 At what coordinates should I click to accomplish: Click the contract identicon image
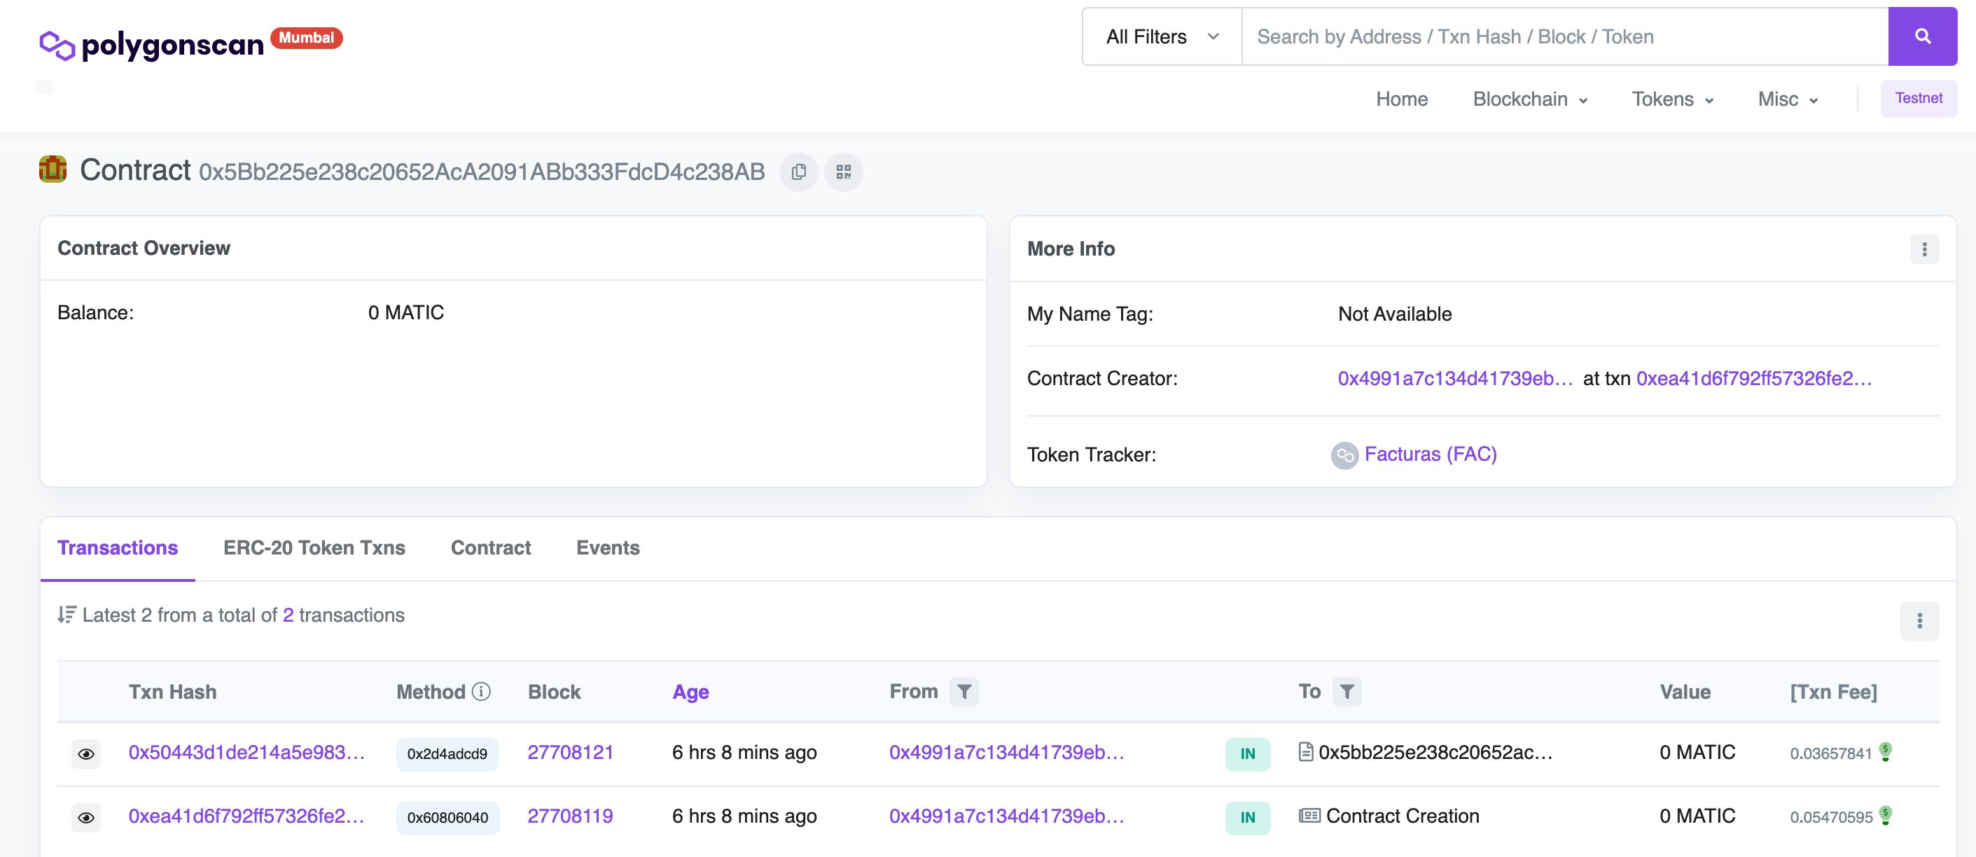[53, 169]
